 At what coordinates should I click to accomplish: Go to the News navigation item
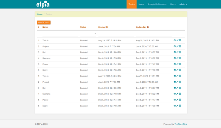point(141,4)
